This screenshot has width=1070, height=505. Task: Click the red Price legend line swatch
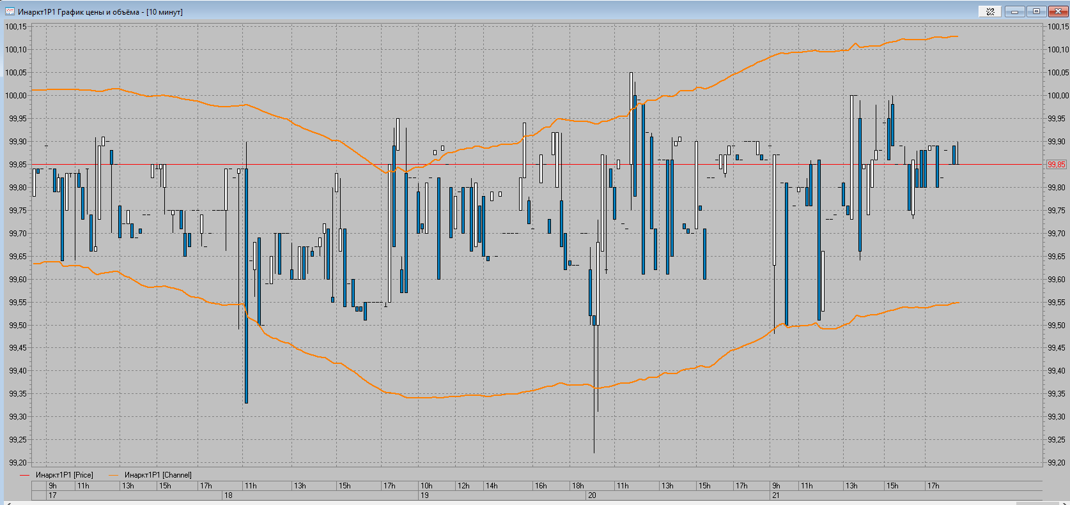coord(25,475)
